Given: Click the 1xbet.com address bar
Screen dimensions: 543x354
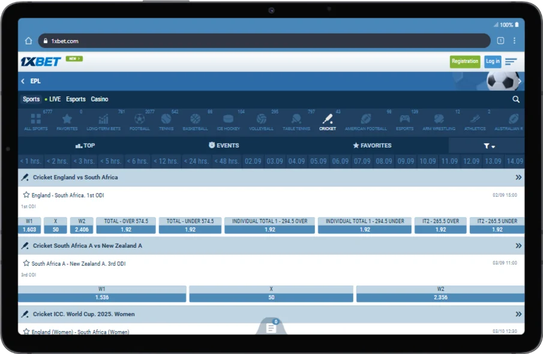Looking at the screenshot, I should pos(264,41).
